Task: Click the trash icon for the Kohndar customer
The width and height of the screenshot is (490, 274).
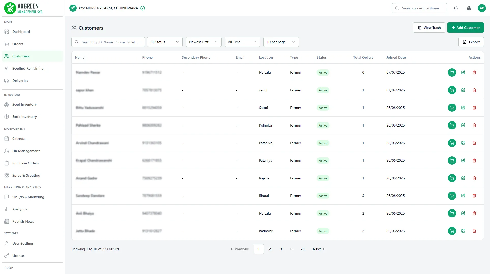Action: click(x=474, y=125)
